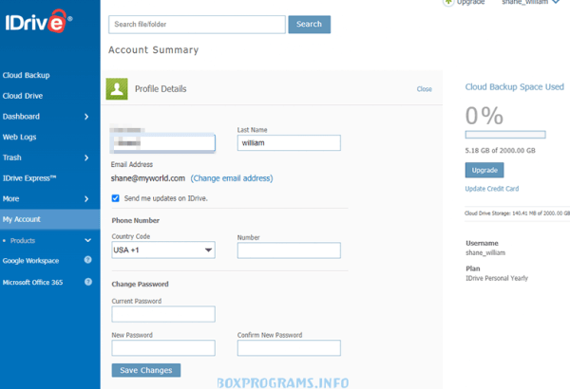Click the Cloud Backup space usage bar

(504, 135)
